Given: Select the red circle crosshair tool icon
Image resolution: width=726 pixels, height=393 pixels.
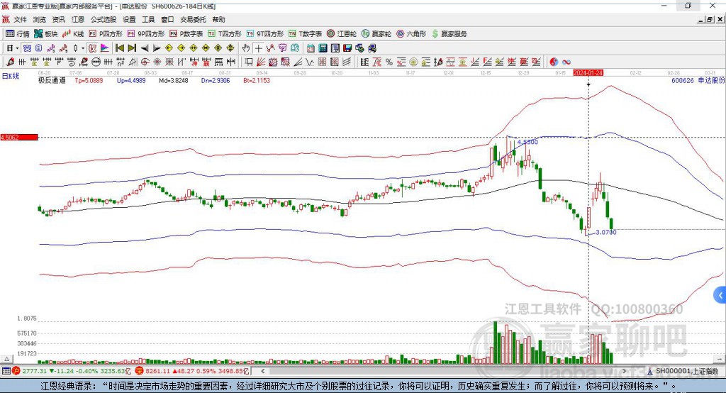Looking at the screenshot, I should [145, 62].
